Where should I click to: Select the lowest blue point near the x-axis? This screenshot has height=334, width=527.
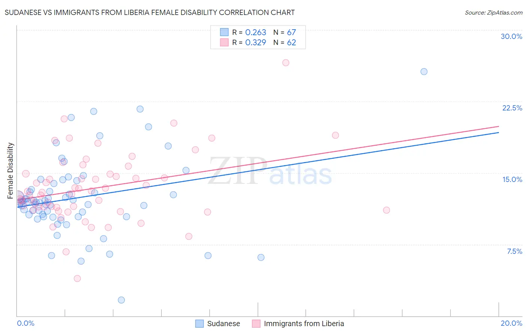121,300
